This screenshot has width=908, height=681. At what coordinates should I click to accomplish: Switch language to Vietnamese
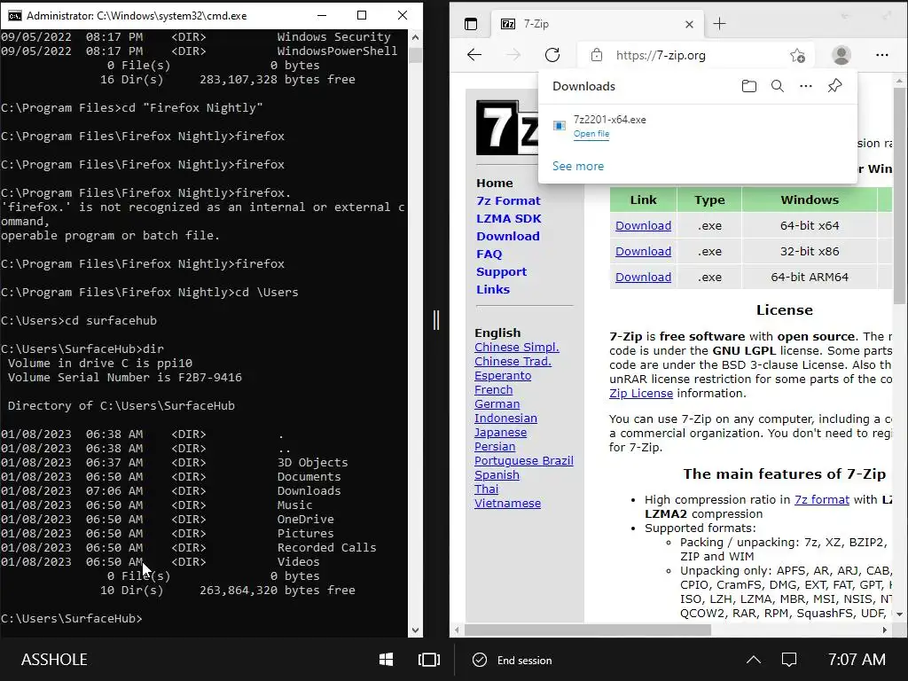(x=507, y=504)
